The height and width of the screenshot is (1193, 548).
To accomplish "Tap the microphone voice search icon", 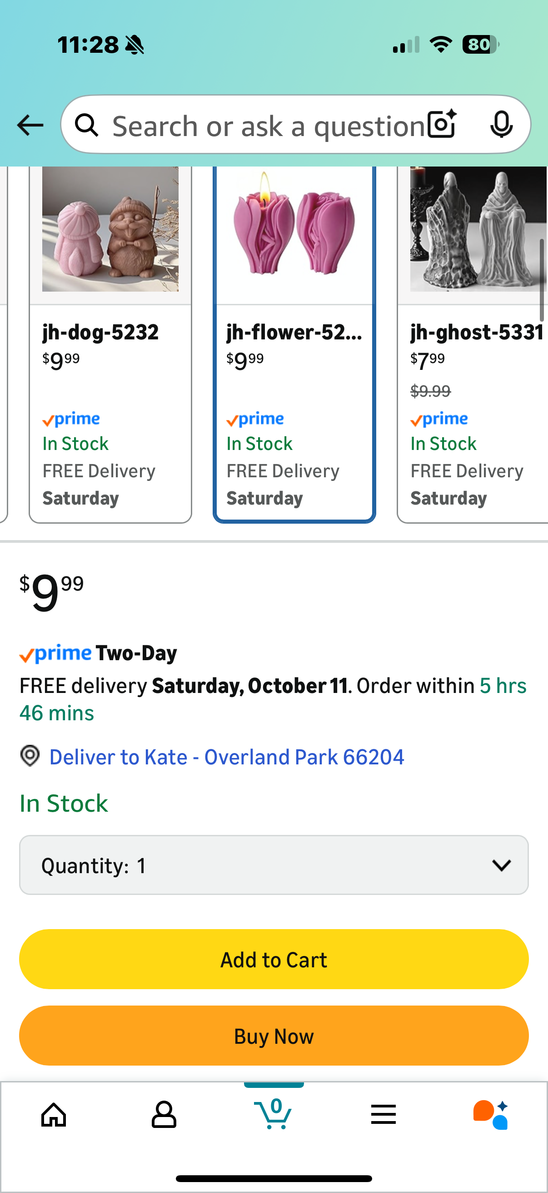I will (501, 124).
